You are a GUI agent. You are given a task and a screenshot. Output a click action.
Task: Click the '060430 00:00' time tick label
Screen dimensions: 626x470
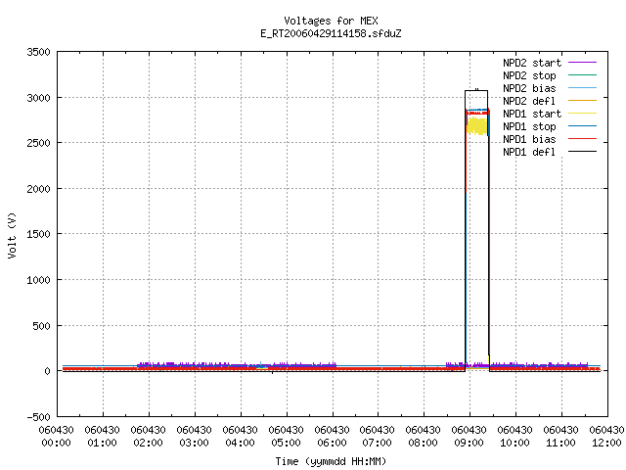pyautogui.click(x=57, y=437)
